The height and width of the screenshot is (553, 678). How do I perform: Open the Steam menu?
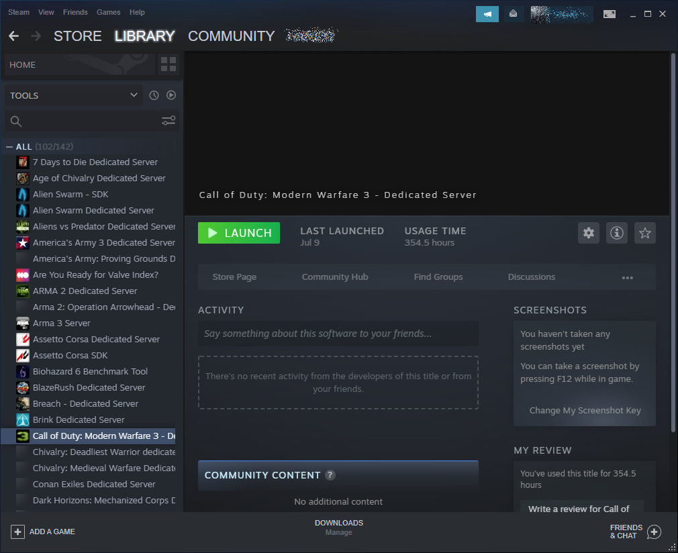point(19,12)
